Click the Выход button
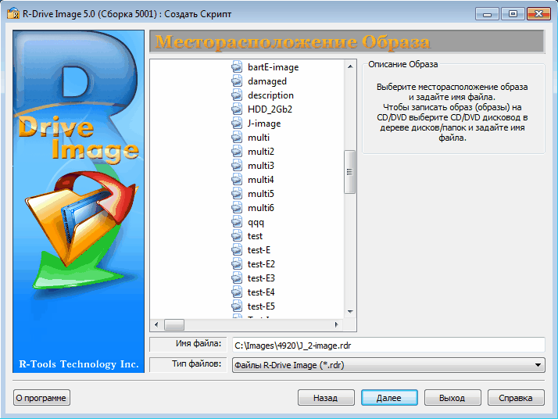The height and width of the screenshot is (419, 558). pyautogui.click(x=452, y=398)
